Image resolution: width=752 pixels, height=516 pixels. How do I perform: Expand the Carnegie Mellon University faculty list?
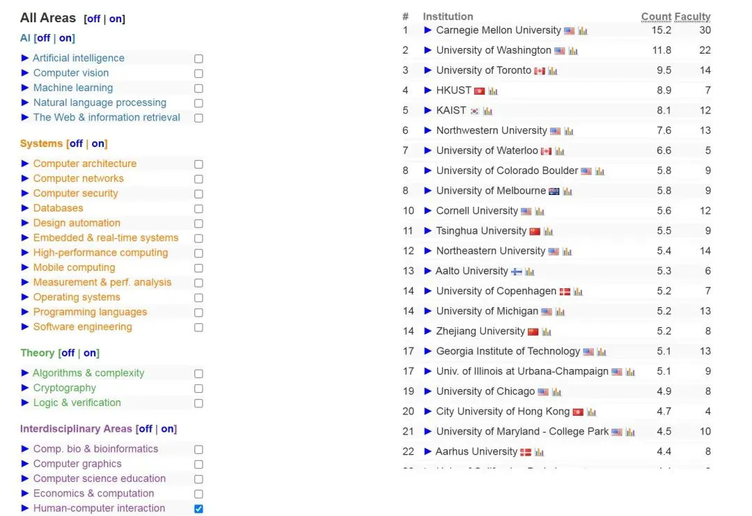click(x=428, y=31)
